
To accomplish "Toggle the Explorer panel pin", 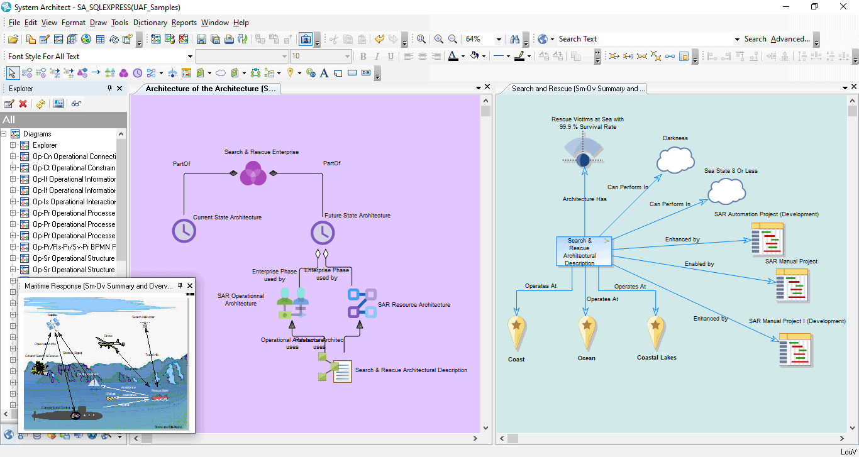I will point(109,89).
